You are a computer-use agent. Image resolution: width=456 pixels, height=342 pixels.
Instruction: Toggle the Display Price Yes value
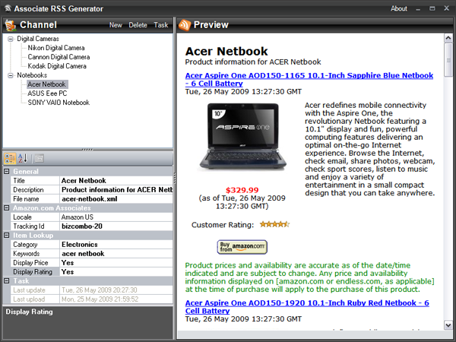coord(116,263)
